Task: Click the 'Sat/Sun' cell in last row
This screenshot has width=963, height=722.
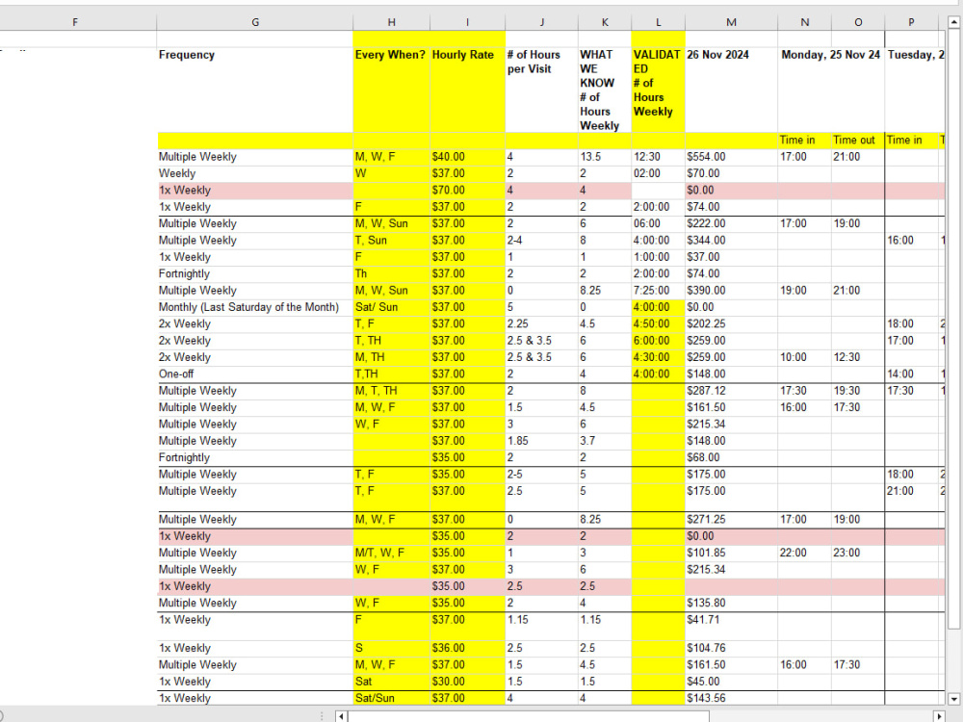Action: pyautogui.click(x=391, y=698)
